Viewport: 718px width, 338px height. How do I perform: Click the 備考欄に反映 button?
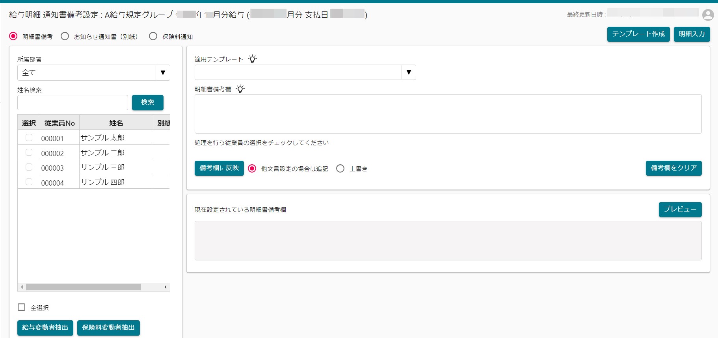tap(219, 168)
